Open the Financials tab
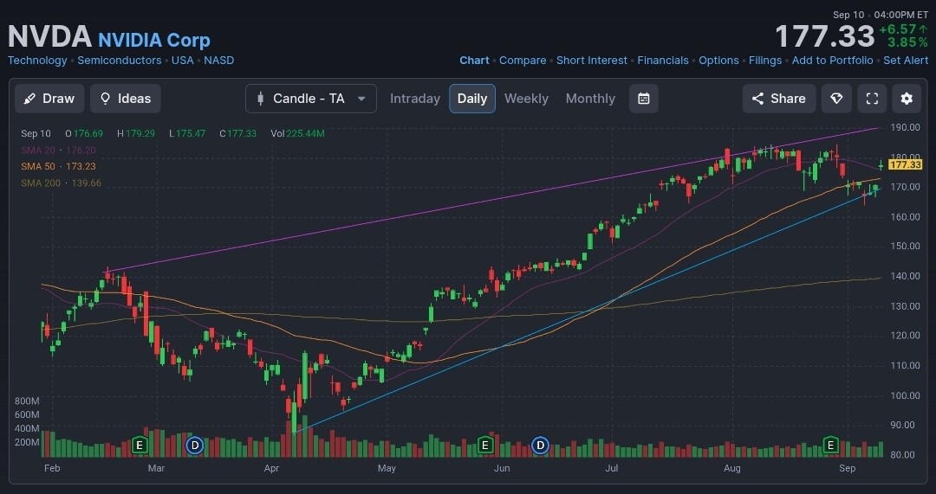The width and height of the screenshot is (936, 494). [663, 61]
